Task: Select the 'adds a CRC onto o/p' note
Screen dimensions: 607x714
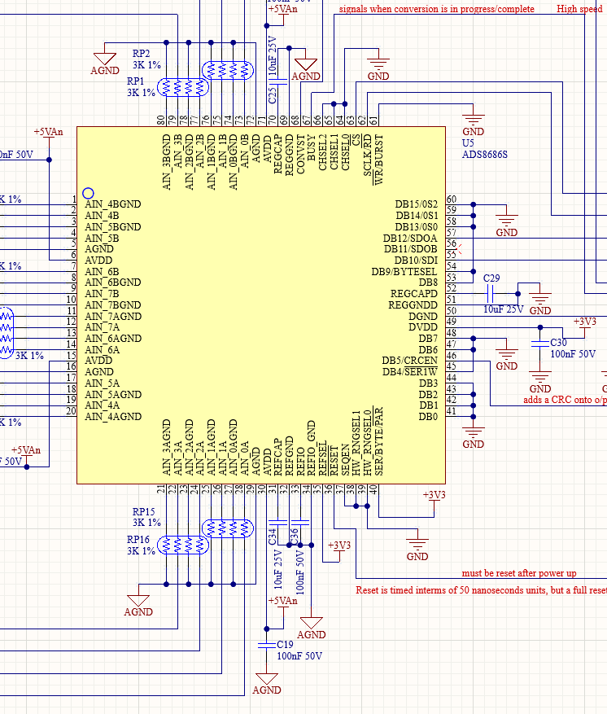Action: (x=565, y=400)
